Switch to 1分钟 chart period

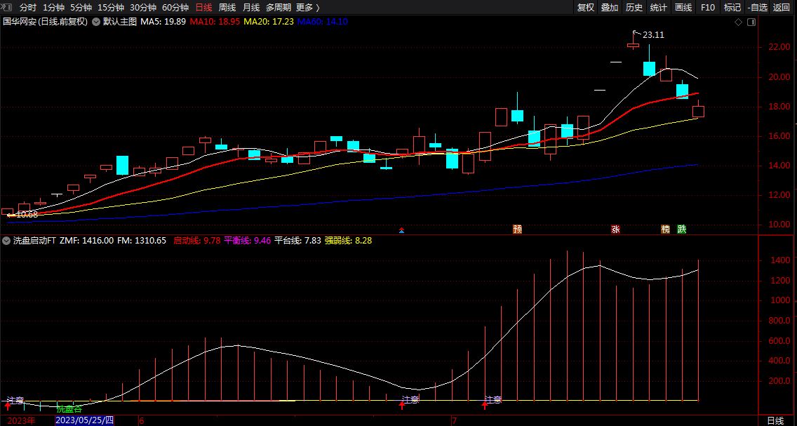(53, 7)
